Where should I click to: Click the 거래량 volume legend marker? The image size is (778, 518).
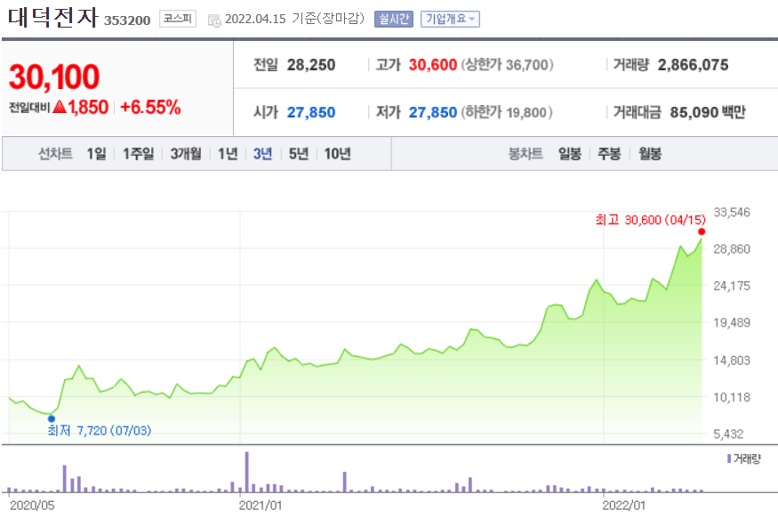click(729, 458)
